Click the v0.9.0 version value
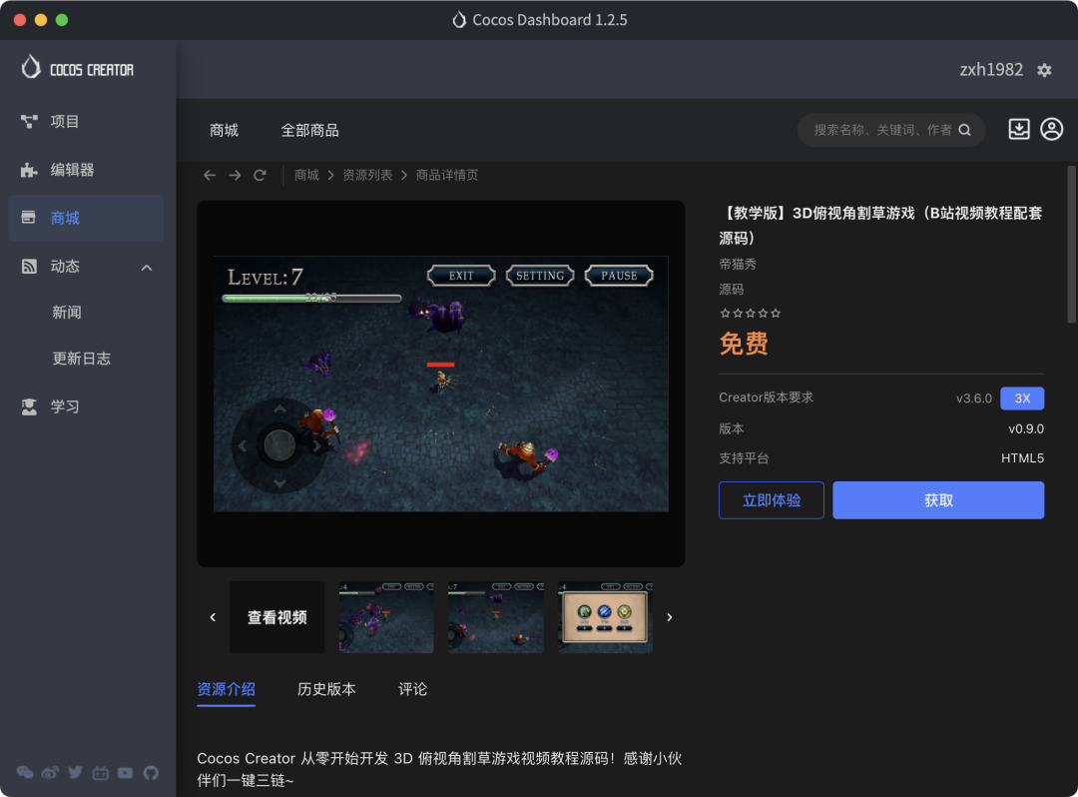The height and width of the screenshot is (797, 1078). tap(1026, 429)
